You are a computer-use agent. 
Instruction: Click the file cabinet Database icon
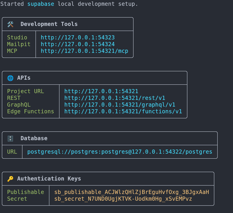coord(10,138)
